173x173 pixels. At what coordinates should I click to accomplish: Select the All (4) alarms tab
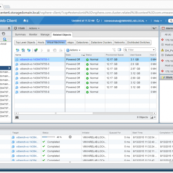168,35
